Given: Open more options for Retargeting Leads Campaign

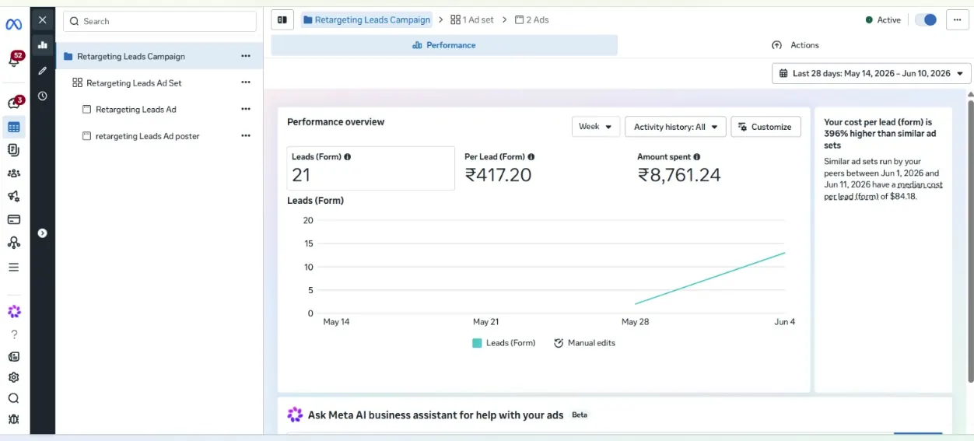Looking at the screenshot, I should [246, 56].
